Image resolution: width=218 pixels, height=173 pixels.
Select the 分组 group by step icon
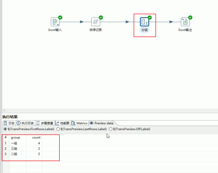145,22
